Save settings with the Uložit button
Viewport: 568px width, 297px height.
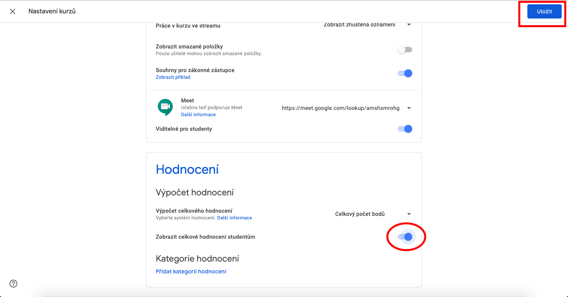pyautogui.click(x=544, y=11)
